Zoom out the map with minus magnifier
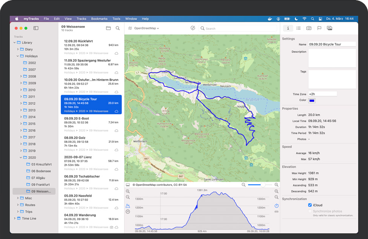This screenshot has height=239, width=368. (243, 185)
